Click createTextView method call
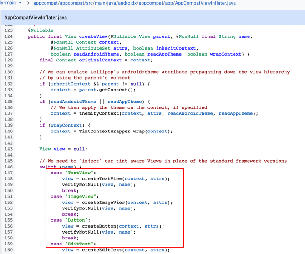Screen dimensions: 305x254 97,178
